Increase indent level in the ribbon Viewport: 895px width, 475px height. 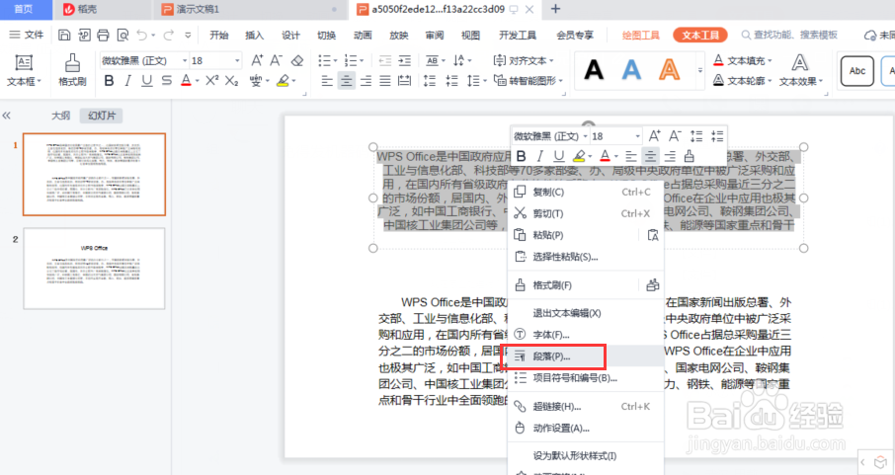pyautogui.click(x=405, y=60)
